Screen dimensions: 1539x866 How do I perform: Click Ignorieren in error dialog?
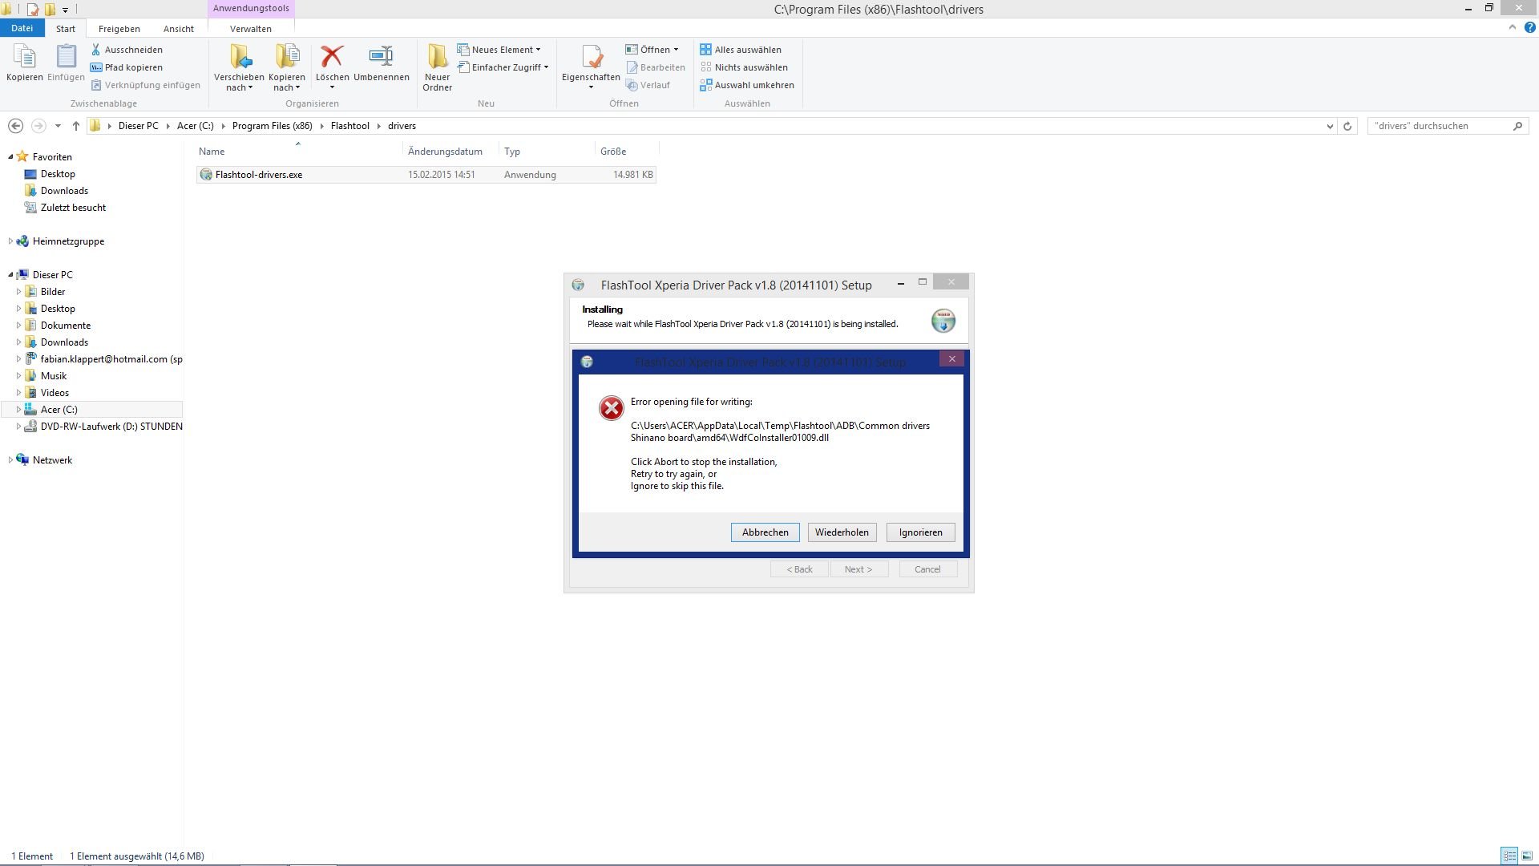pos(920,532)
